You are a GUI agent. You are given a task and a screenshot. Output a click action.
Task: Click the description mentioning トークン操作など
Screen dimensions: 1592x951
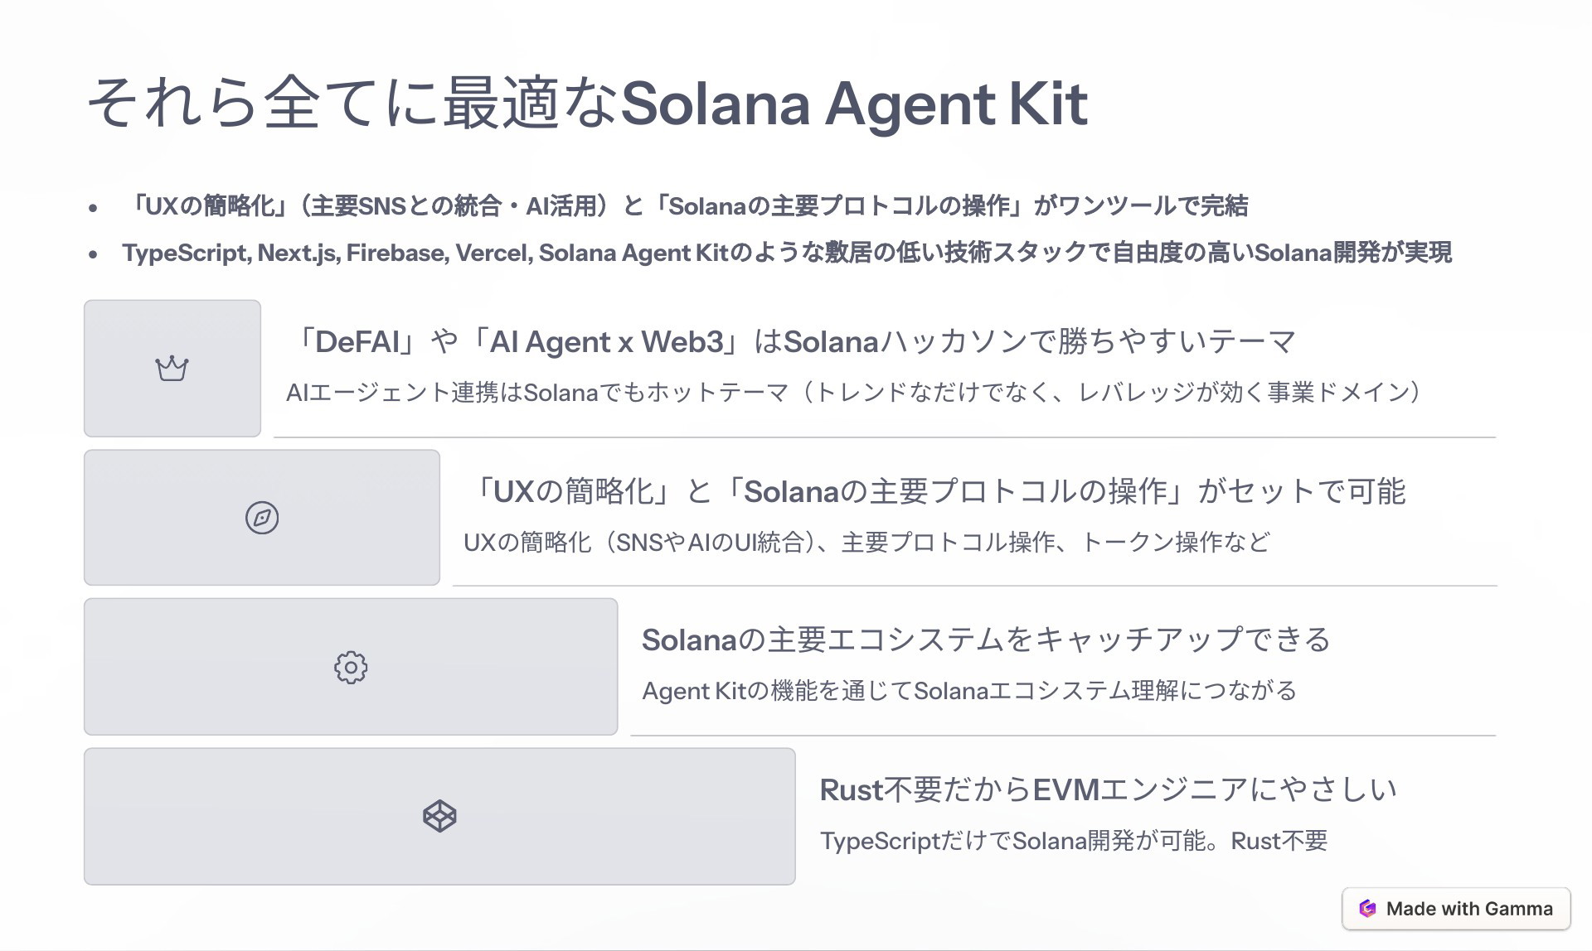866,542
